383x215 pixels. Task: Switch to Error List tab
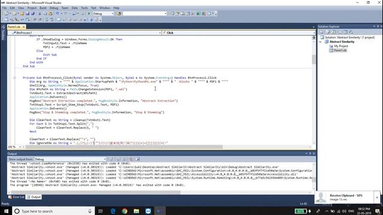(x=16, y=197)
